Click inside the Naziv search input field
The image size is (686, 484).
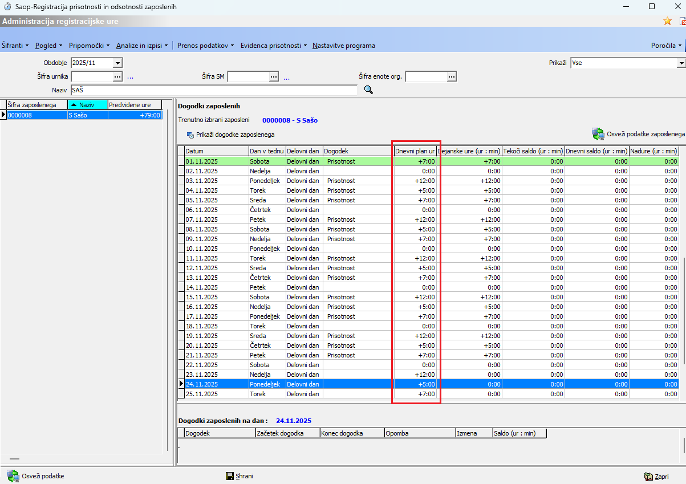pos(214,90)
